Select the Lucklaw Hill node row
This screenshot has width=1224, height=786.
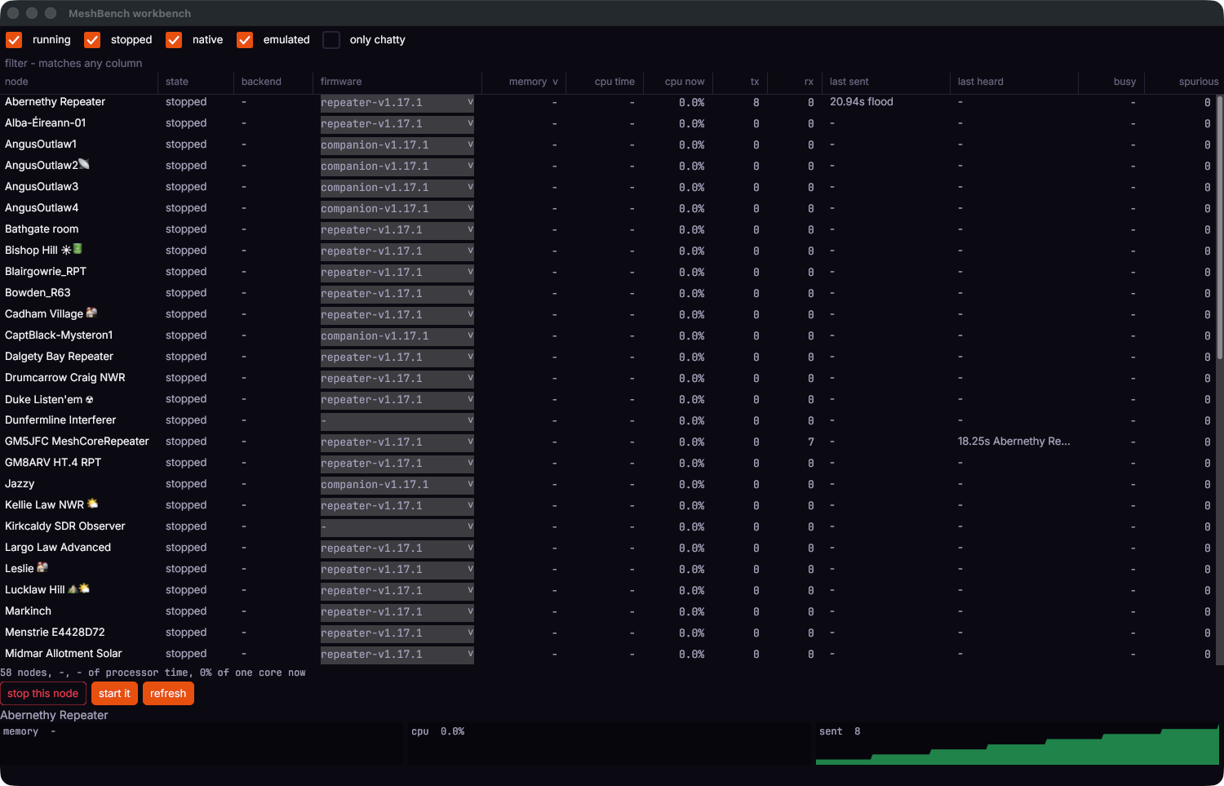coord(608,590)
